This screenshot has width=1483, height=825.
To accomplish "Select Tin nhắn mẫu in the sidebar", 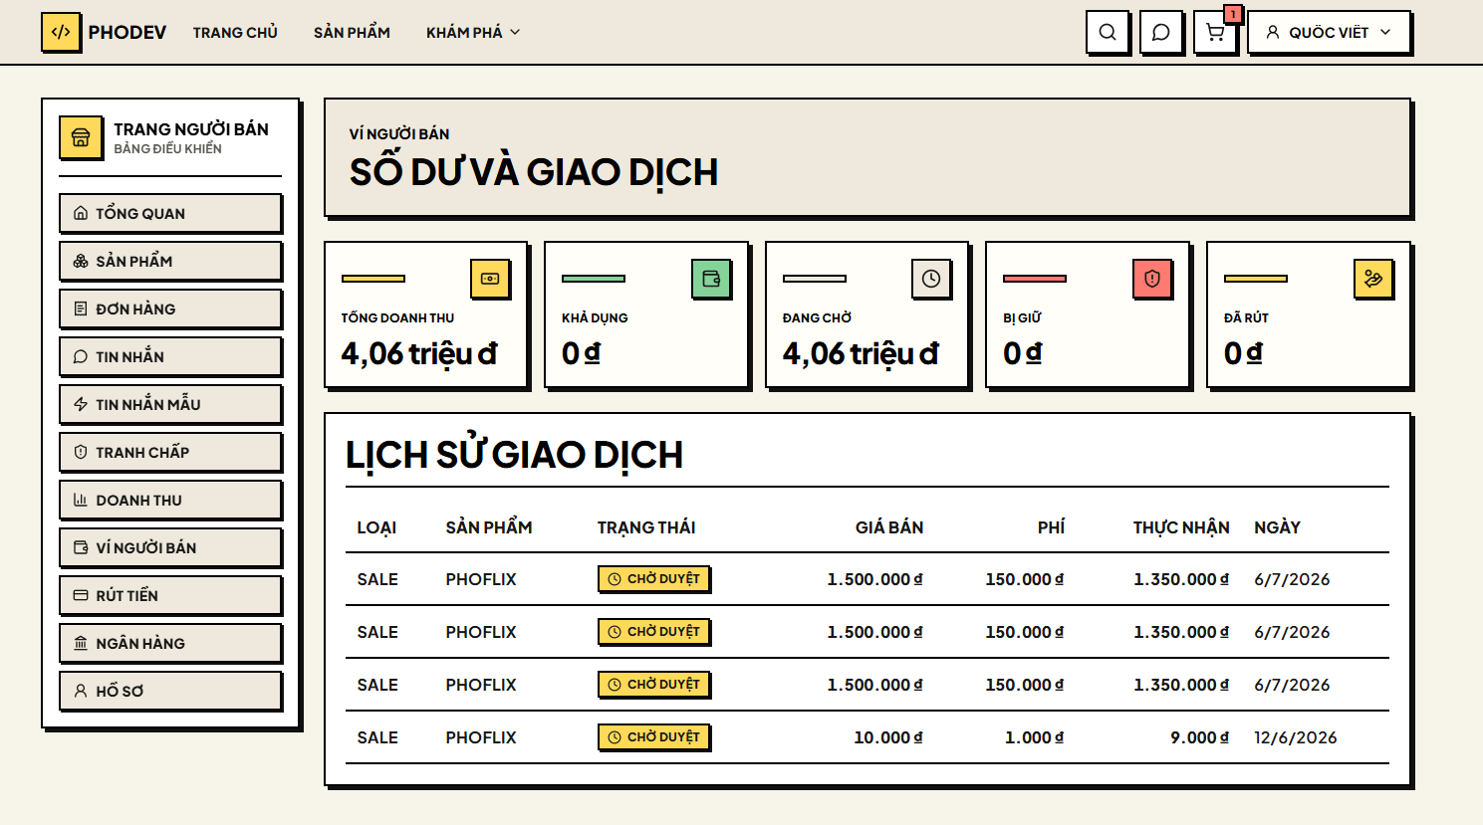I will [x=170, y=404].
